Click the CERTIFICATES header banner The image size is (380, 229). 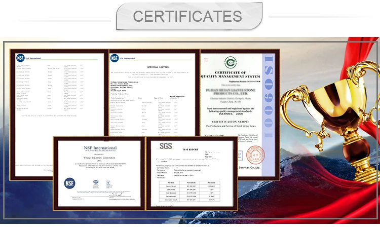coord(187,16)
